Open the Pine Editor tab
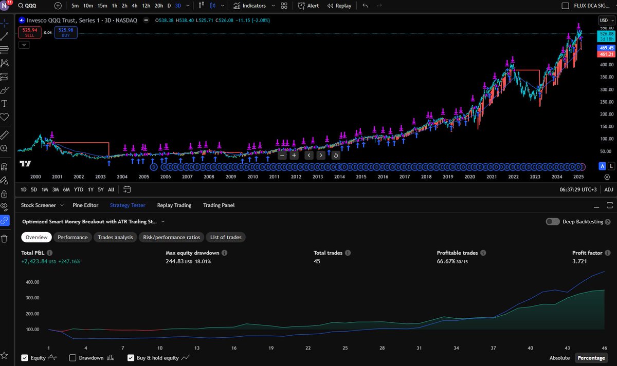This screenshot has width=617, height=366. tap(85, 205)
